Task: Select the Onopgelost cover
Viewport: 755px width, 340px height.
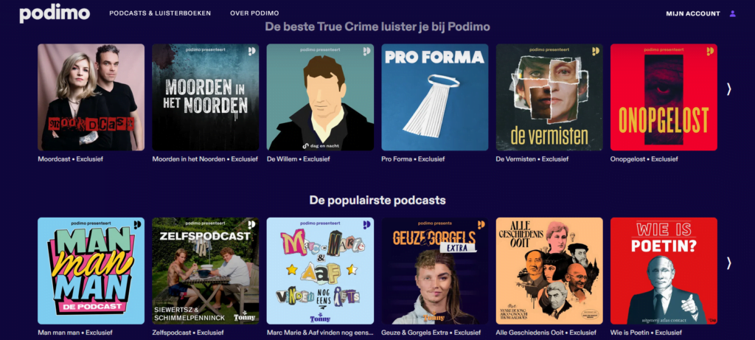Action: (x=664, y=97)
